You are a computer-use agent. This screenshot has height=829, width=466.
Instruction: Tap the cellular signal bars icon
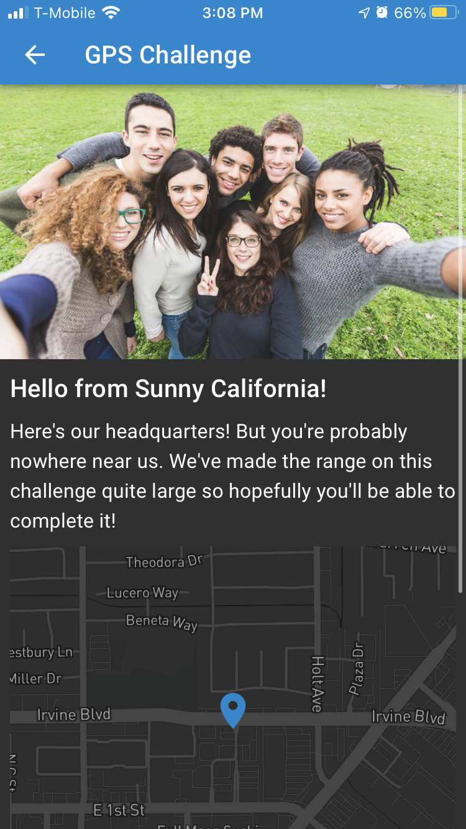18,12
